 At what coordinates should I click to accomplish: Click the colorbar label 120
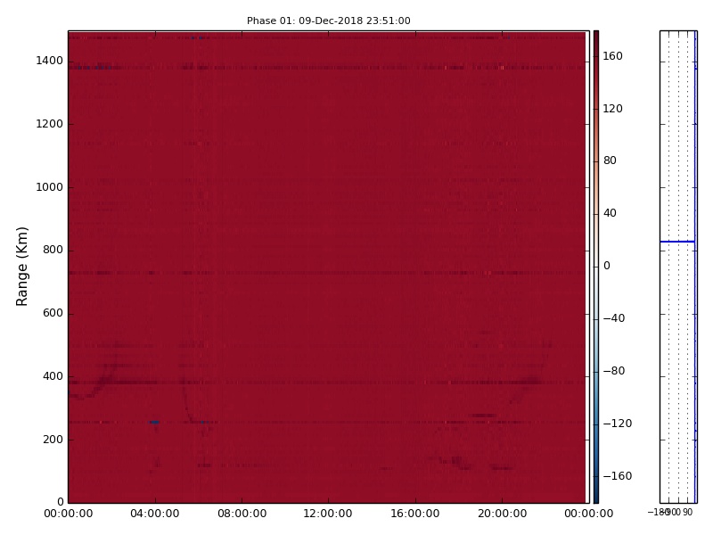[612, 108]
